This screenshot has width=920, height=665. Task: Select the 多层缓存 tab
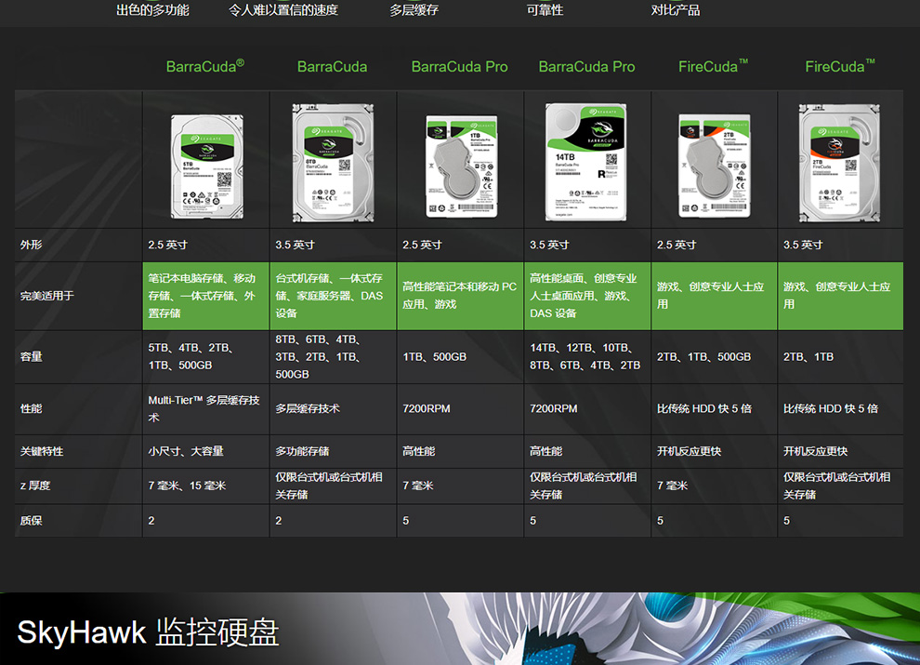414,10
